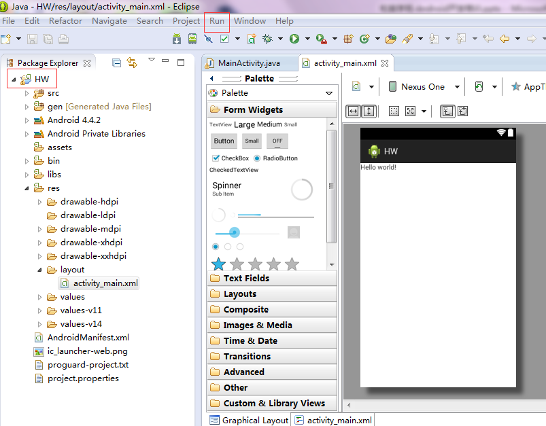
Task: Click the New Java Class icon
Action: click(x=364, y=39)
